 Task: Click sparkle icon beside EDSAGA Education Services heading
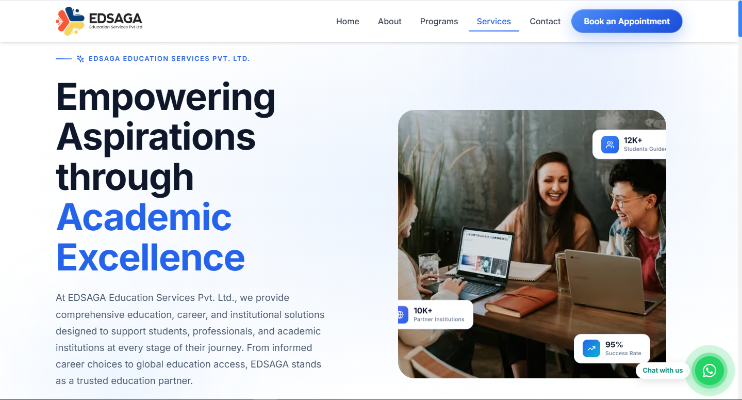[80, 59]
